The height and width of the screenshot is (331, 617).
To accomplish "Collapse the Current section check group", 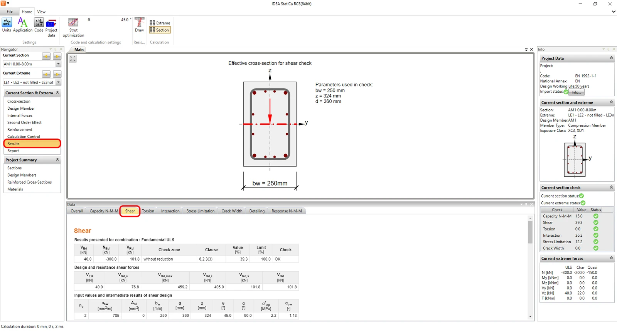I will tap(611, 187).
